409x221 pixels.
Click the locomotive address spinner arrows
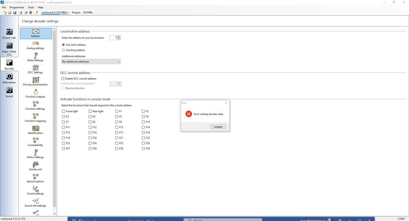119,38
